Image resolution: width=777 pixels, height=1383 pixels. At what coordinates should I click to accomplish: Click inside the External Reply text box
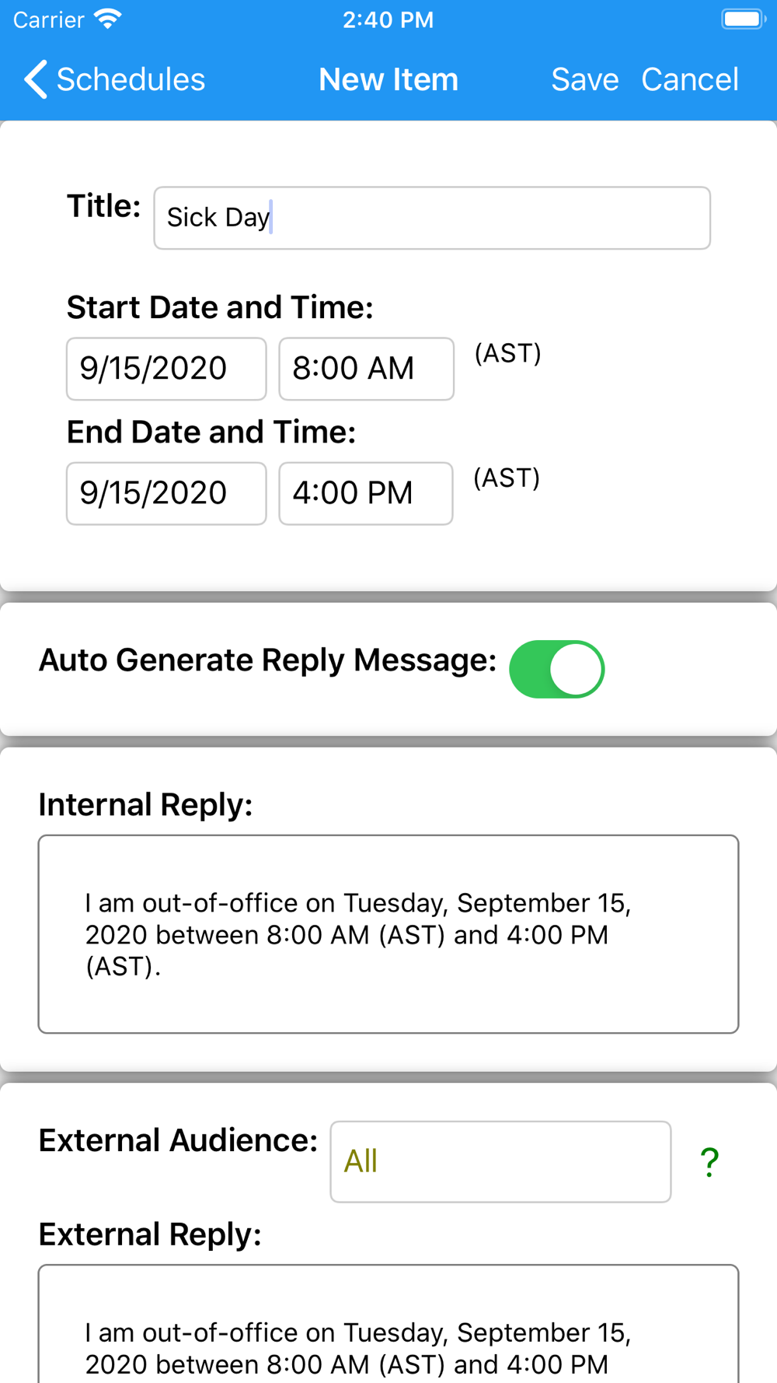[388, 1324]
